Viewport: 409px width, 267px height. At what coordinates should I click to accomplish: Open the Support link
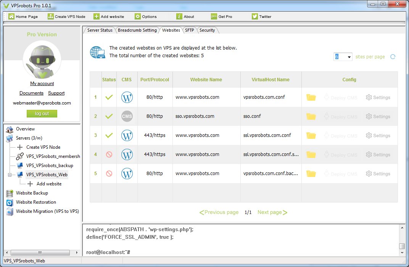(56, 93)
